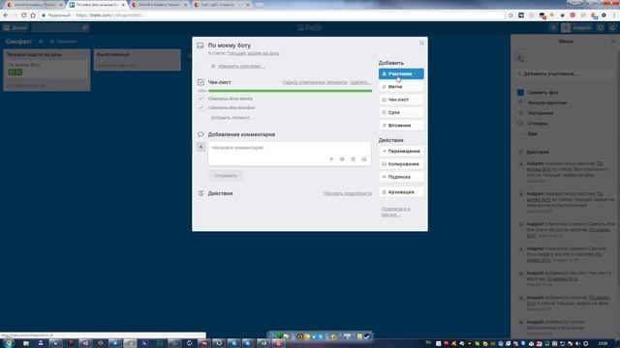620x348 pixels.
Task: Click the mention icon in the comment box
Action: [x=342, y=159]
